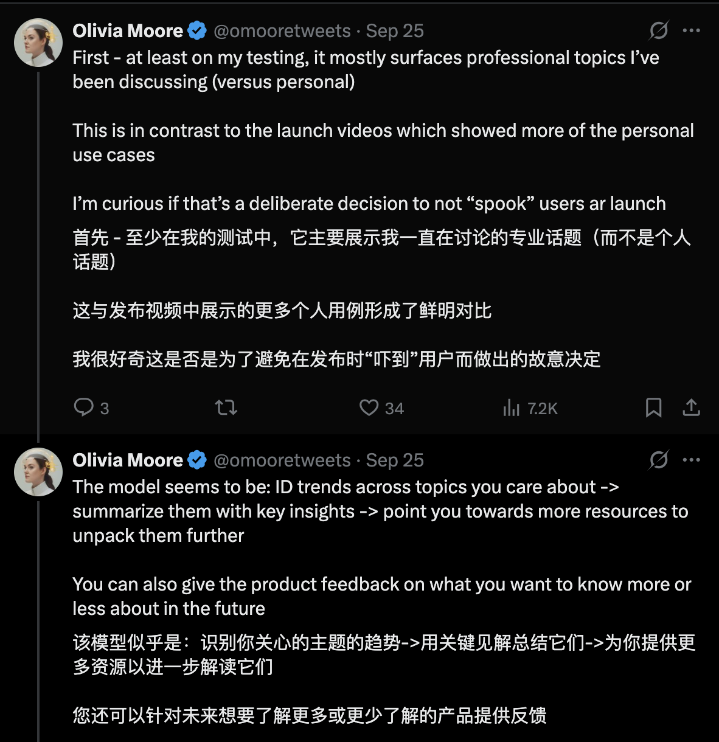Click the Olivia Moore name on second tweet
The image size is (719, 742).
pyautogui.click(x=128, y=460)
